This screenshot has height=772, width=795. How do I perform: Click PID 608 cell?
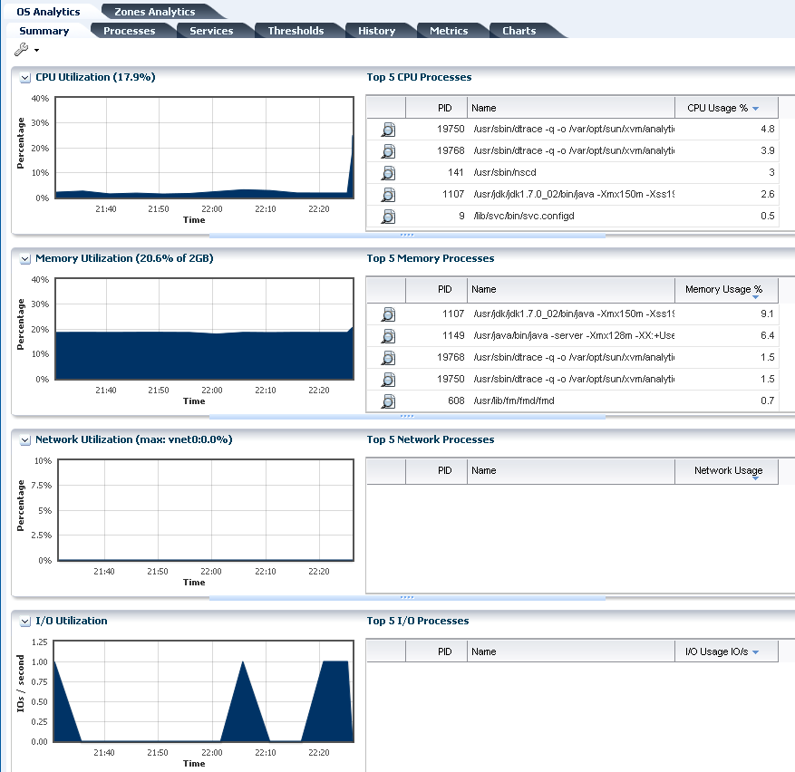tap(456, 401)
